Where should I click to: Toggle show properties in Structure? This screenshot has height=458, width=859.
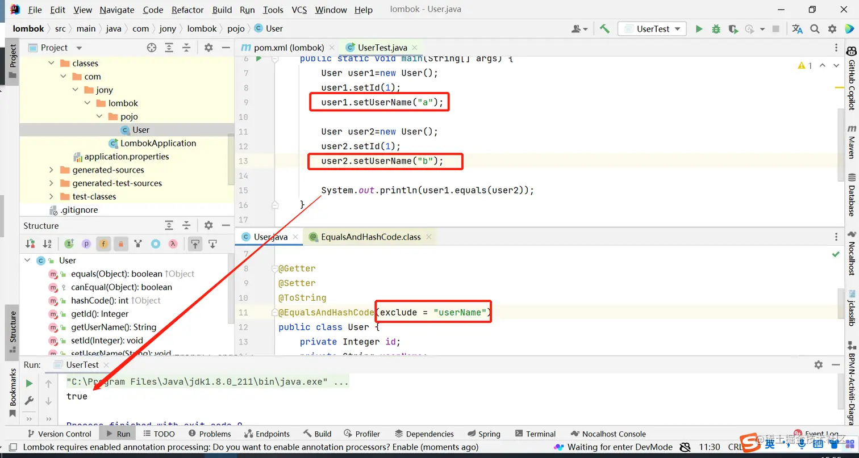pyautogui.click(x=86, y=244)
